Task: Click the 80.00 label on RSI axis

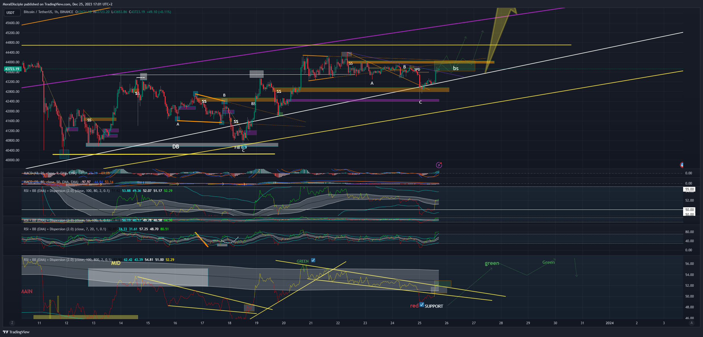Action: tap(689, 232)
